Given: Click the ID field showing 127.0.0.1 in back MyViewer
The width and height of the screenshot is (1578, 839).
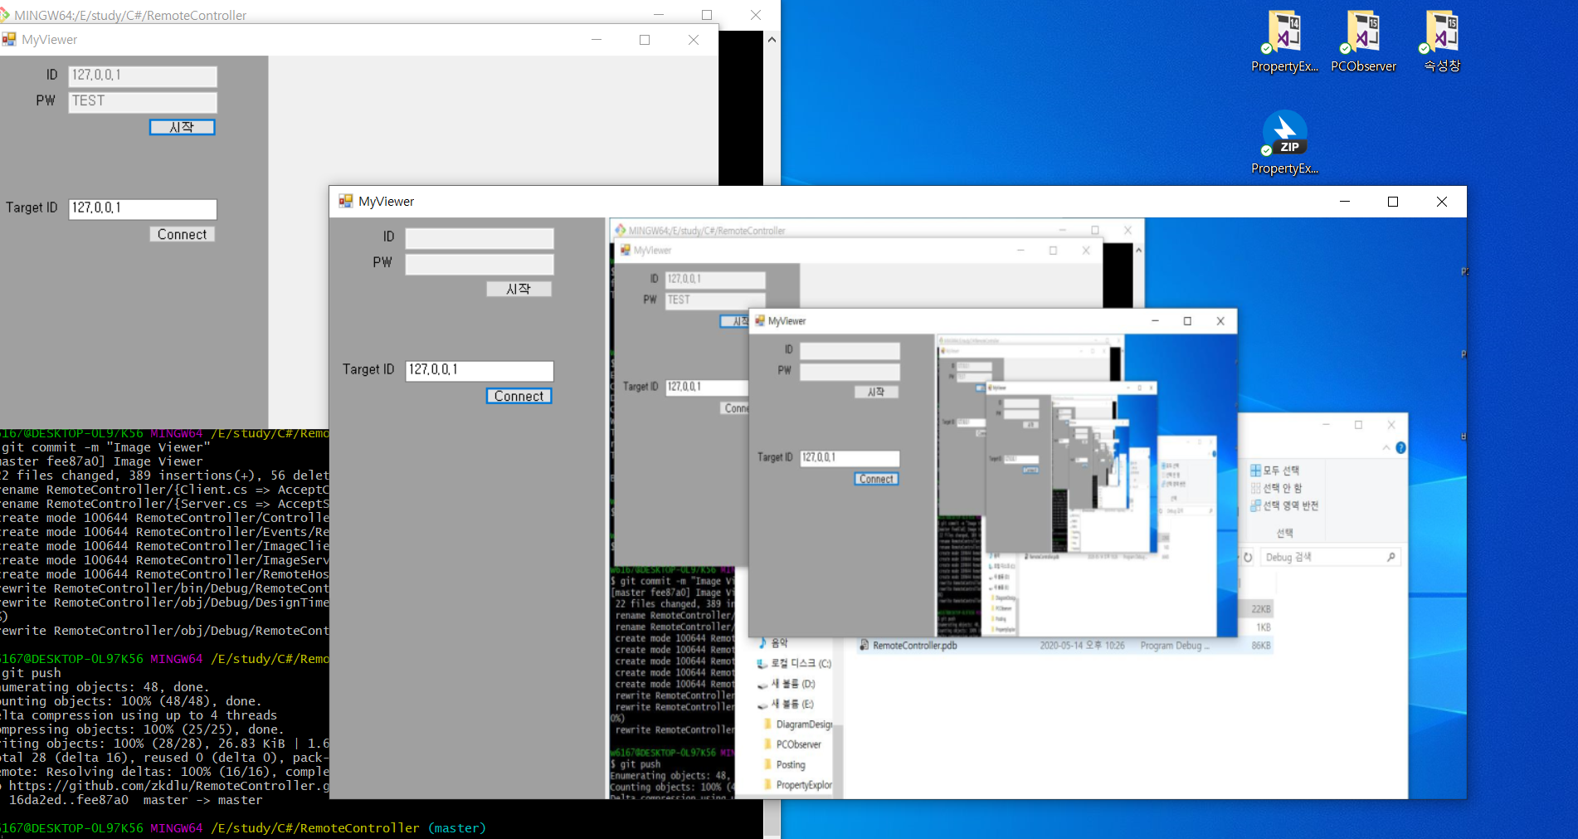Looking at the screenshot, I should tap(142, 76).
